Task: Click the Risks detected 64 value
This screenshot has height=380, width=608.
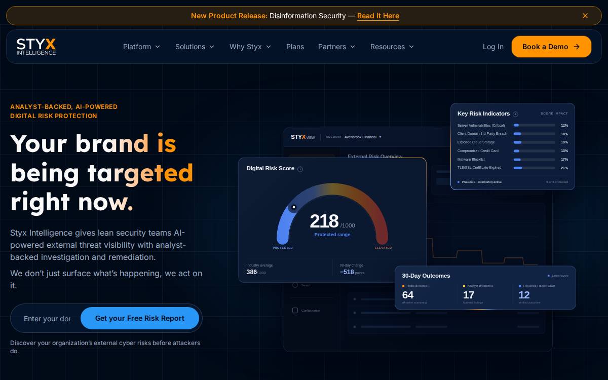Action: 408,295
